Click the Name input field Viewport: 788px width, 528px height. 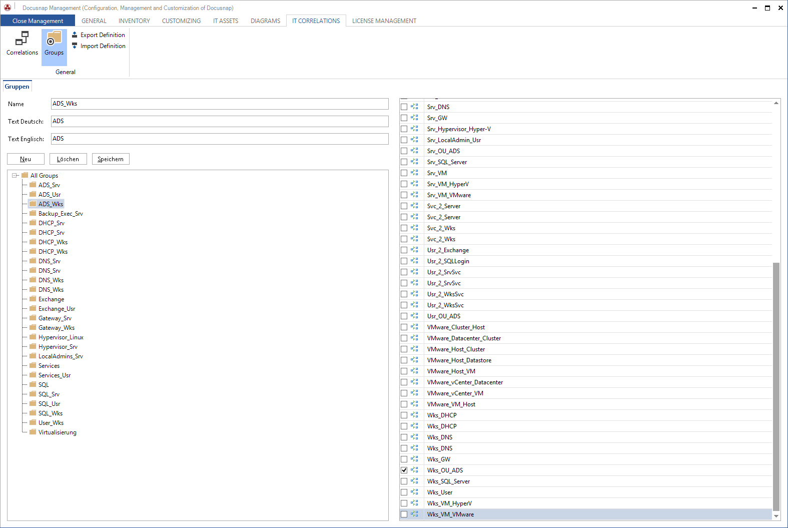(x=220, y=104)
